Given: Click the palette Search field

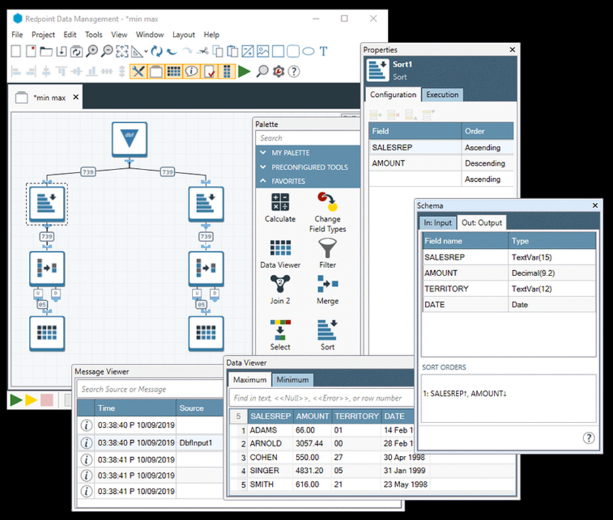Looking at the screenshot, I should (x=306, y=138).
